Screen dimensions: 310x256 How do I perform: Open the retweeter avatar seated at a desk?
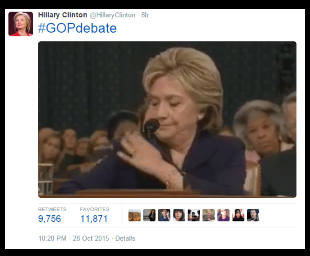click(x=208, y=215)
